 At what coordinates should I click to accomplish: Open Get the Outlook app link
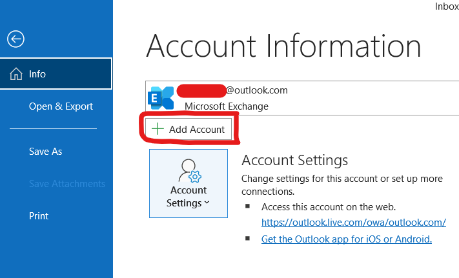click(347, 239)
